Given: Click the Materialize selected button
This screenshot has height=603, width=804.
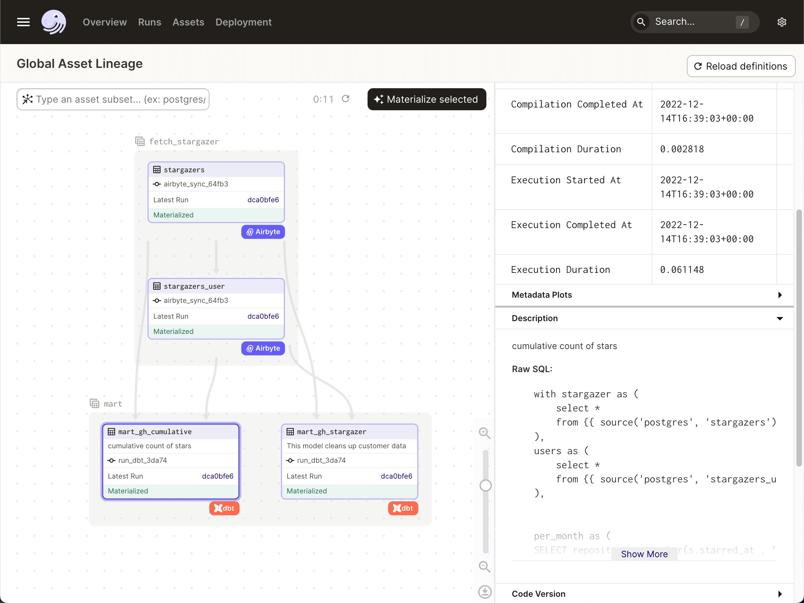Looking at the screenshot, I should coord(426,99).
